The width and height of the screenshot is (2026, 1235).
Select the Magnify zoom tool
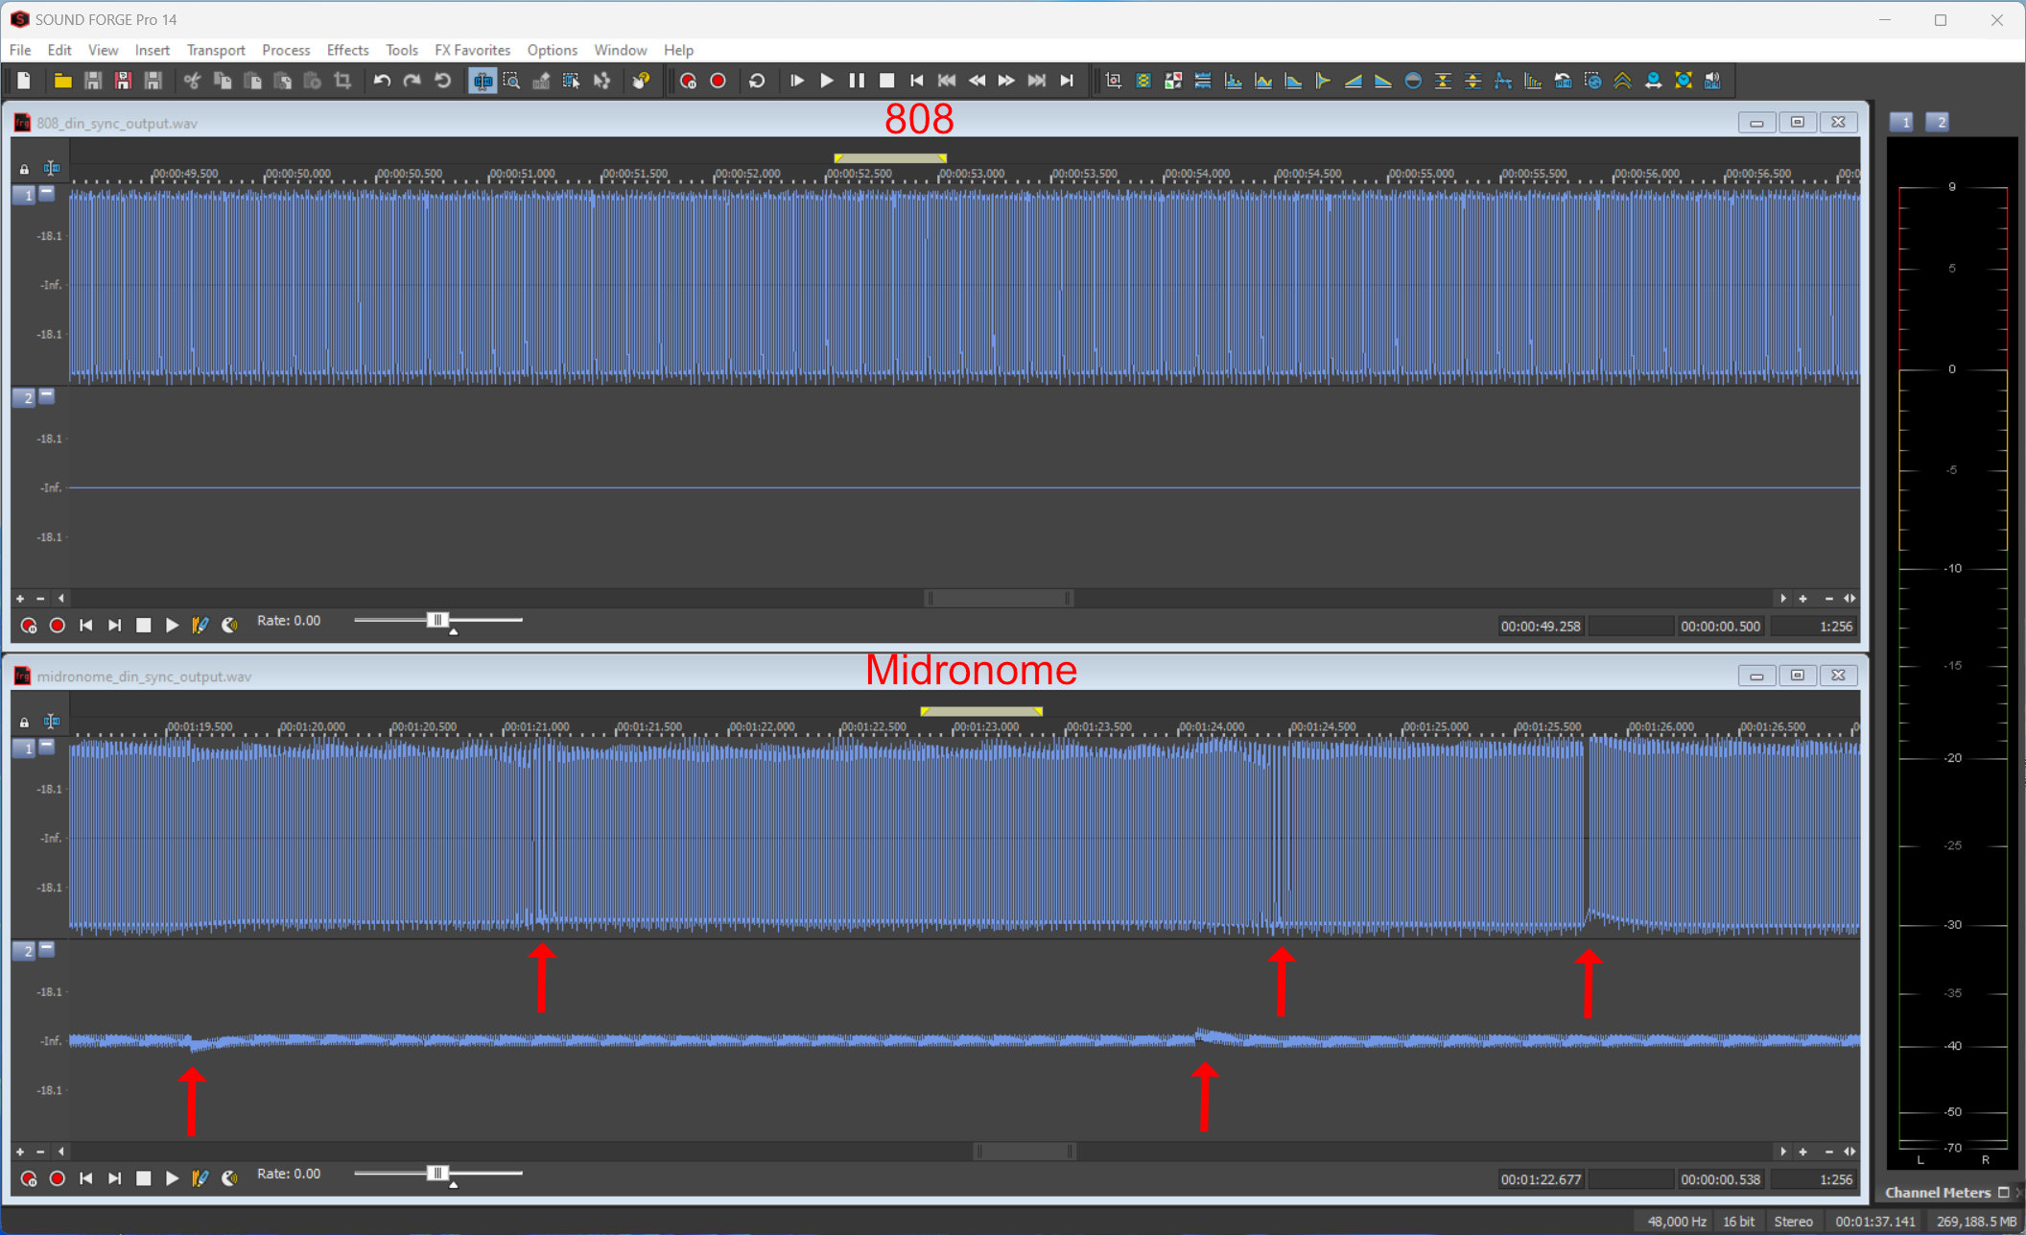pyautogui.click(x=511, y=82)
